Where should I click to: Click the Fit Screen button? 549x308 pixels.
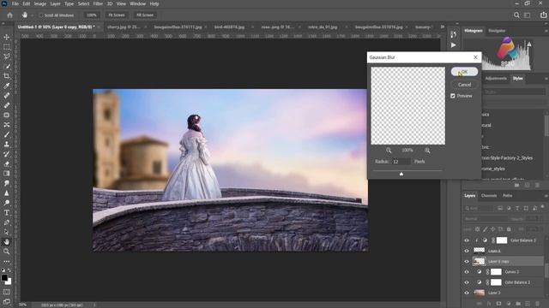click(x=117, y=15)
